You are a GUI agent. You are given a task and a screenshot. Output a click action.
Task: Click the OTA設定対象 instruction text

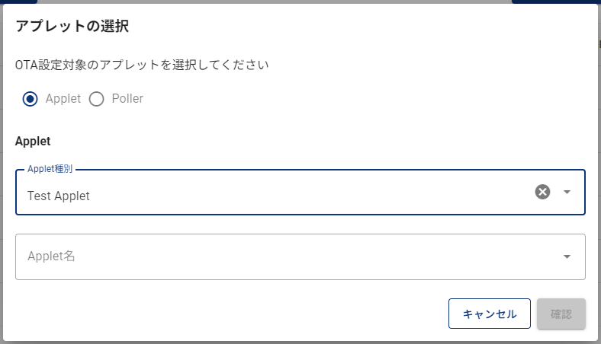tap(142, 65)
